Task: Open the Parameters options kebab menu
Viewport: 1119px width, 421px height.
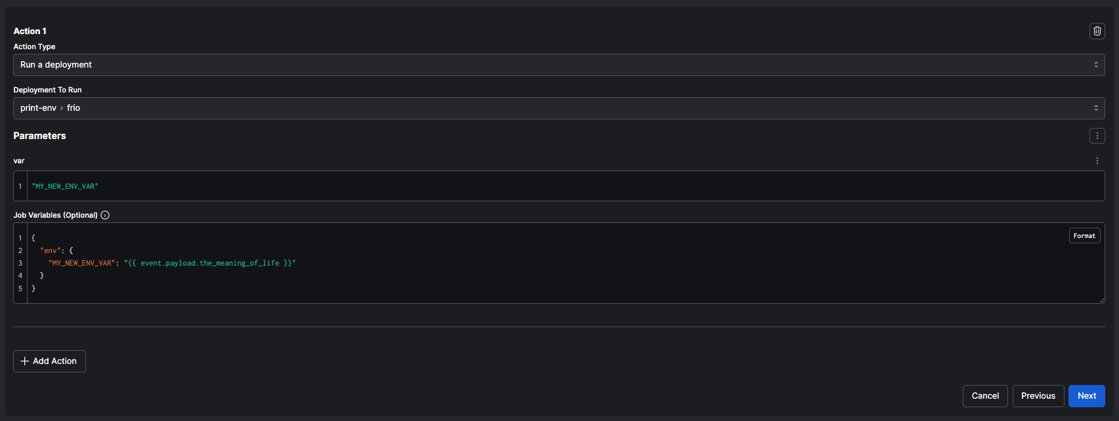Action: tap(1097, 135)
